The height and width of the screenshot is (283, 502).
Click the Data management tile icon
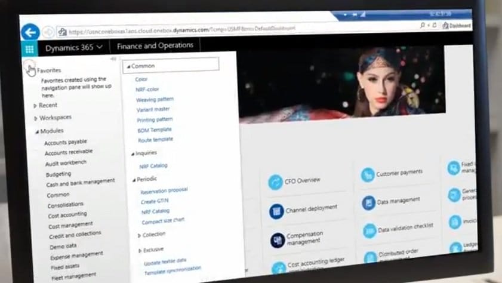click(368, 203)
